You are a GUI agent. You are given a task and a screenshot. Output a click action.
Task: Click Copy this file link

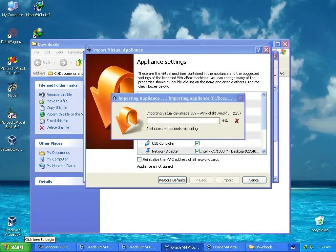[x=57, y=108]
